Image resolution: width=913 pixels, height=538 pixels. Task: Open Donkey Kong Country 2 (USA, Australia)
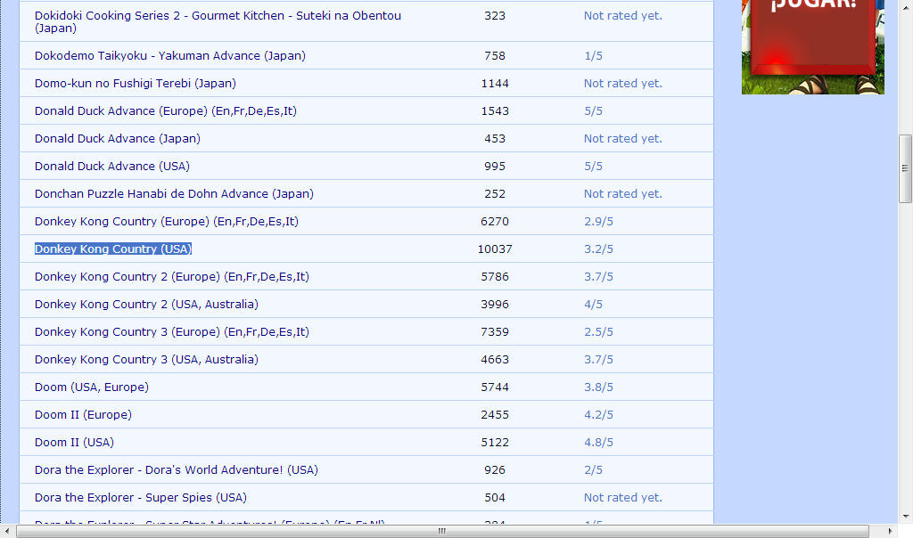click(x=146, y=305)
